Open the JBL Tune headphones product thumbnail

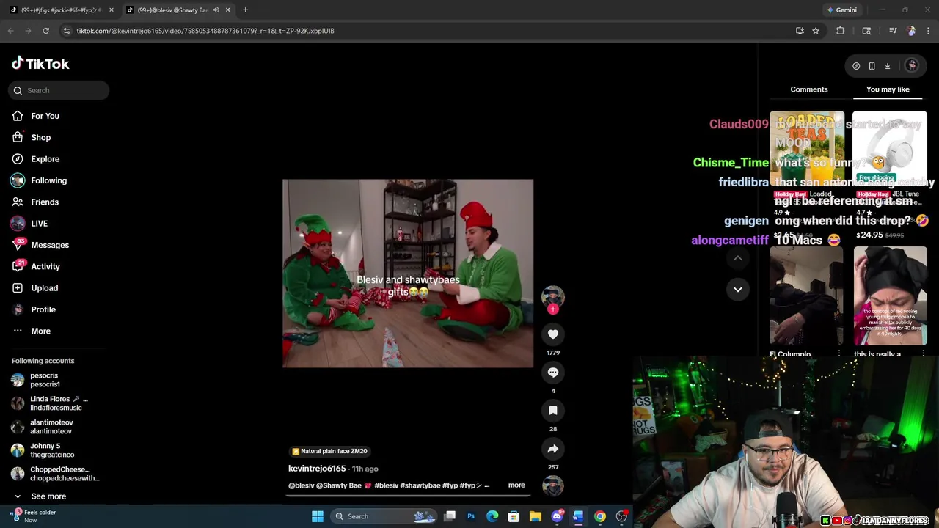[890, 149]
